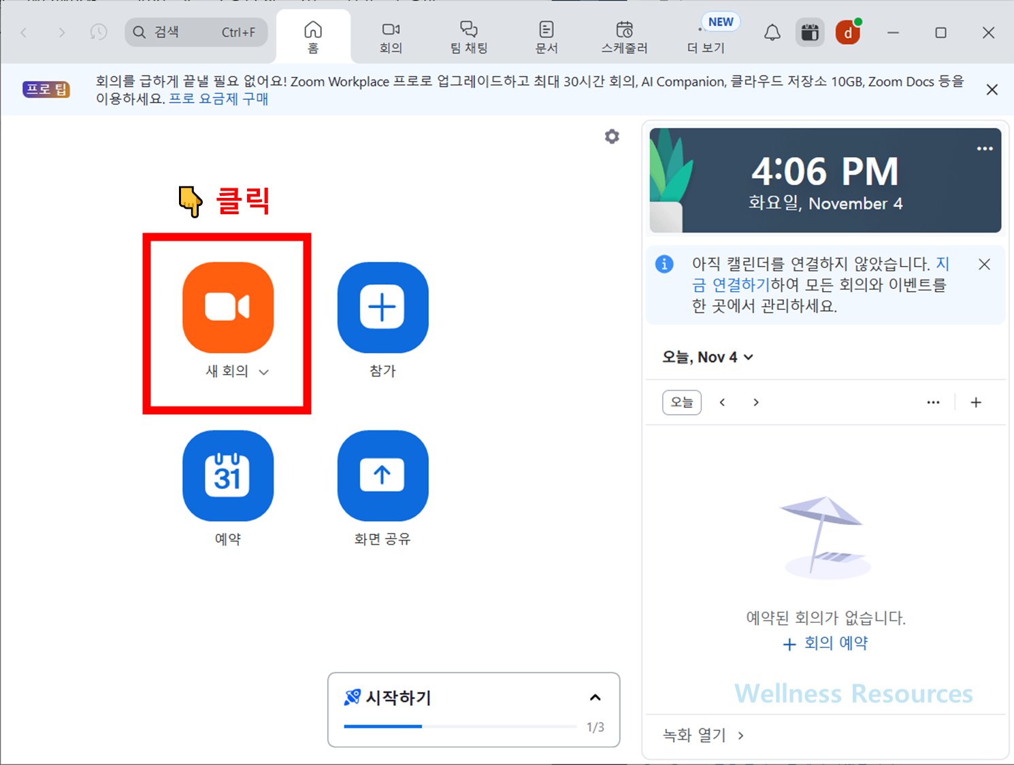Go to next day in calendar

click(756, 403)
